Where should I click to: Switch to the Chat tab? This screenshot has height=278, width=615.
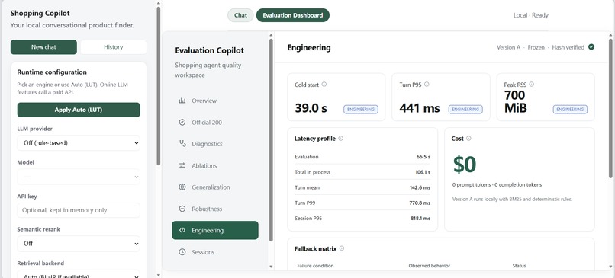tap(240, 15)
